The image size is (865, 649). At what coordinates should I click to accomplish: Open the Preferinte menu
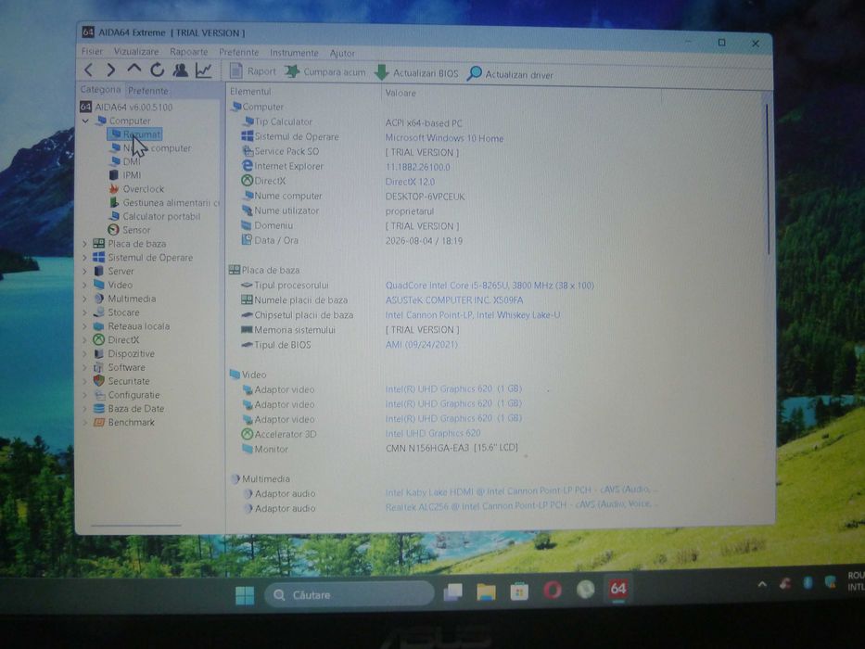point(239,53)
